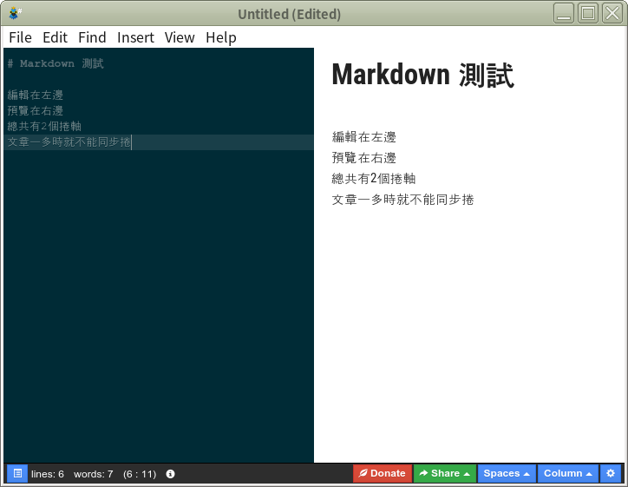Image resolution: width=628 pixels, height=487 pixels.
Task: Click the info circle icon in status bar
Action: 170,474
